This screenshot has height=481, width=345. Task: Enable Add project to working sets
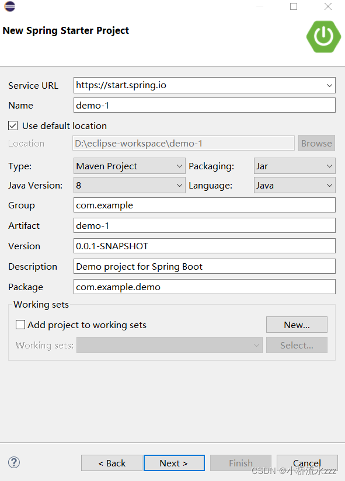coord(20,325)
